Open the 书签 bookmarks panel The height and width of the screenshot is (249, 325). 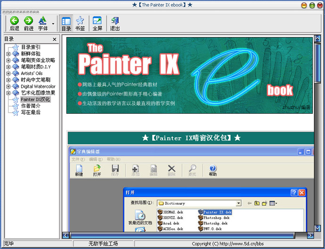point(80,24)
